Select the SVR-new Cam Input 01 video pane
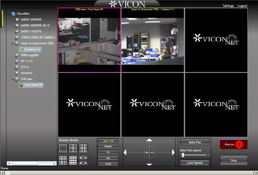Image resolution: width=258 pixels, height=175 pixels. click(x=89, y=40)
